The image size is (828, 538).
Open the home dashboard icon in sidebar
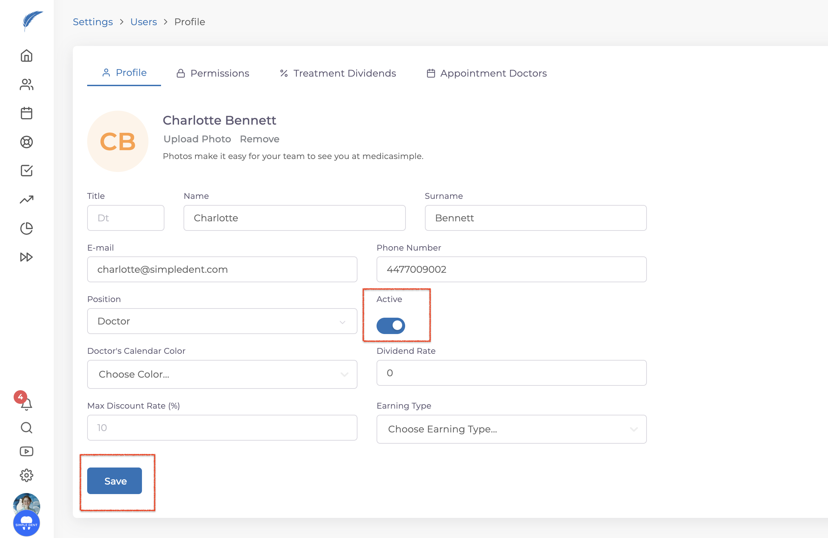click(27, 56)
